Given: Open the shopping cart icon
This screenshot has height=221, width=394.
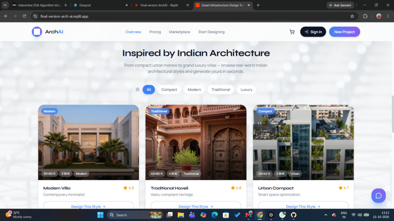Looking at the screenshot, I should (292, 32).
